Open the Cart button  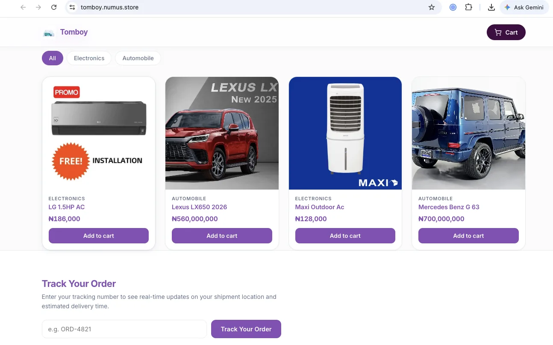[x=506, y=32]
